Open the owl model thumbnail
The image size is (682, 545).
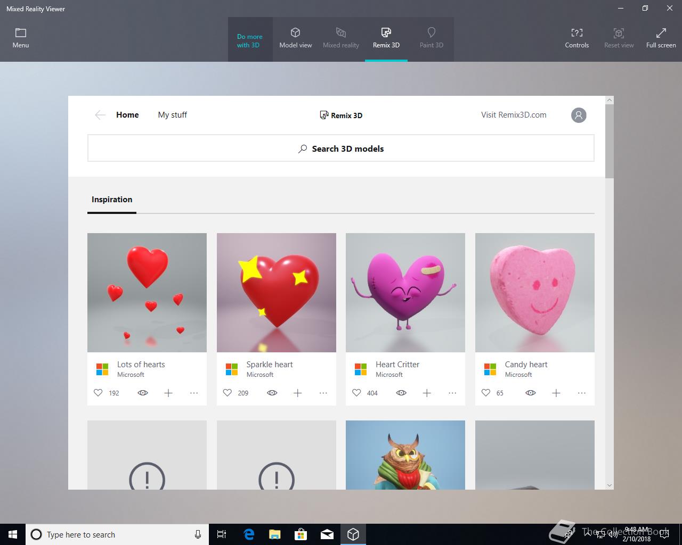(x=405, y=455)
